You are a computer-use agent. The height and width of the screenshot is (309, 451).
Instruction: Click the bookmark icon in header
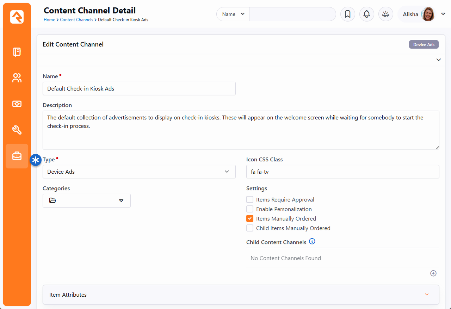(x=347, y=14)
